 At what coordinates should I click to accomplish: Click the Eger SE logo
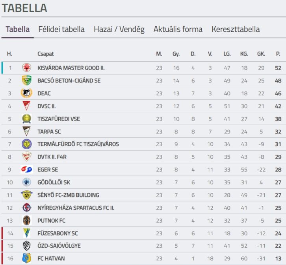pos(27,169)
